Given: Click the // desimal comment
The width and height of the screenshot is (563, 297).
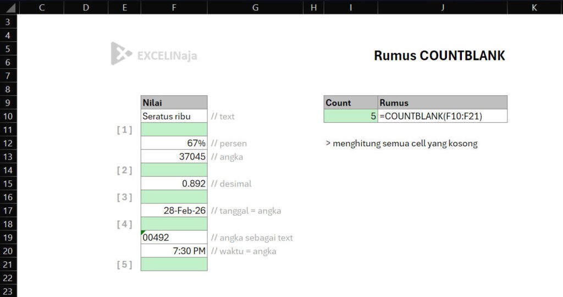Looking at the screenshot, I should pos(231,184).
